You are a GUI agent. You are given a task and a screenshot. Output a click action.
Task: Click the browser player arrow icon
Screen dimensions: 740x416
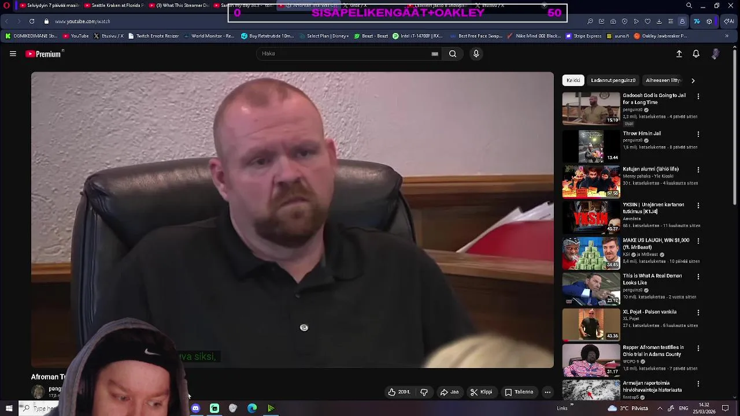tap(637, 21)
